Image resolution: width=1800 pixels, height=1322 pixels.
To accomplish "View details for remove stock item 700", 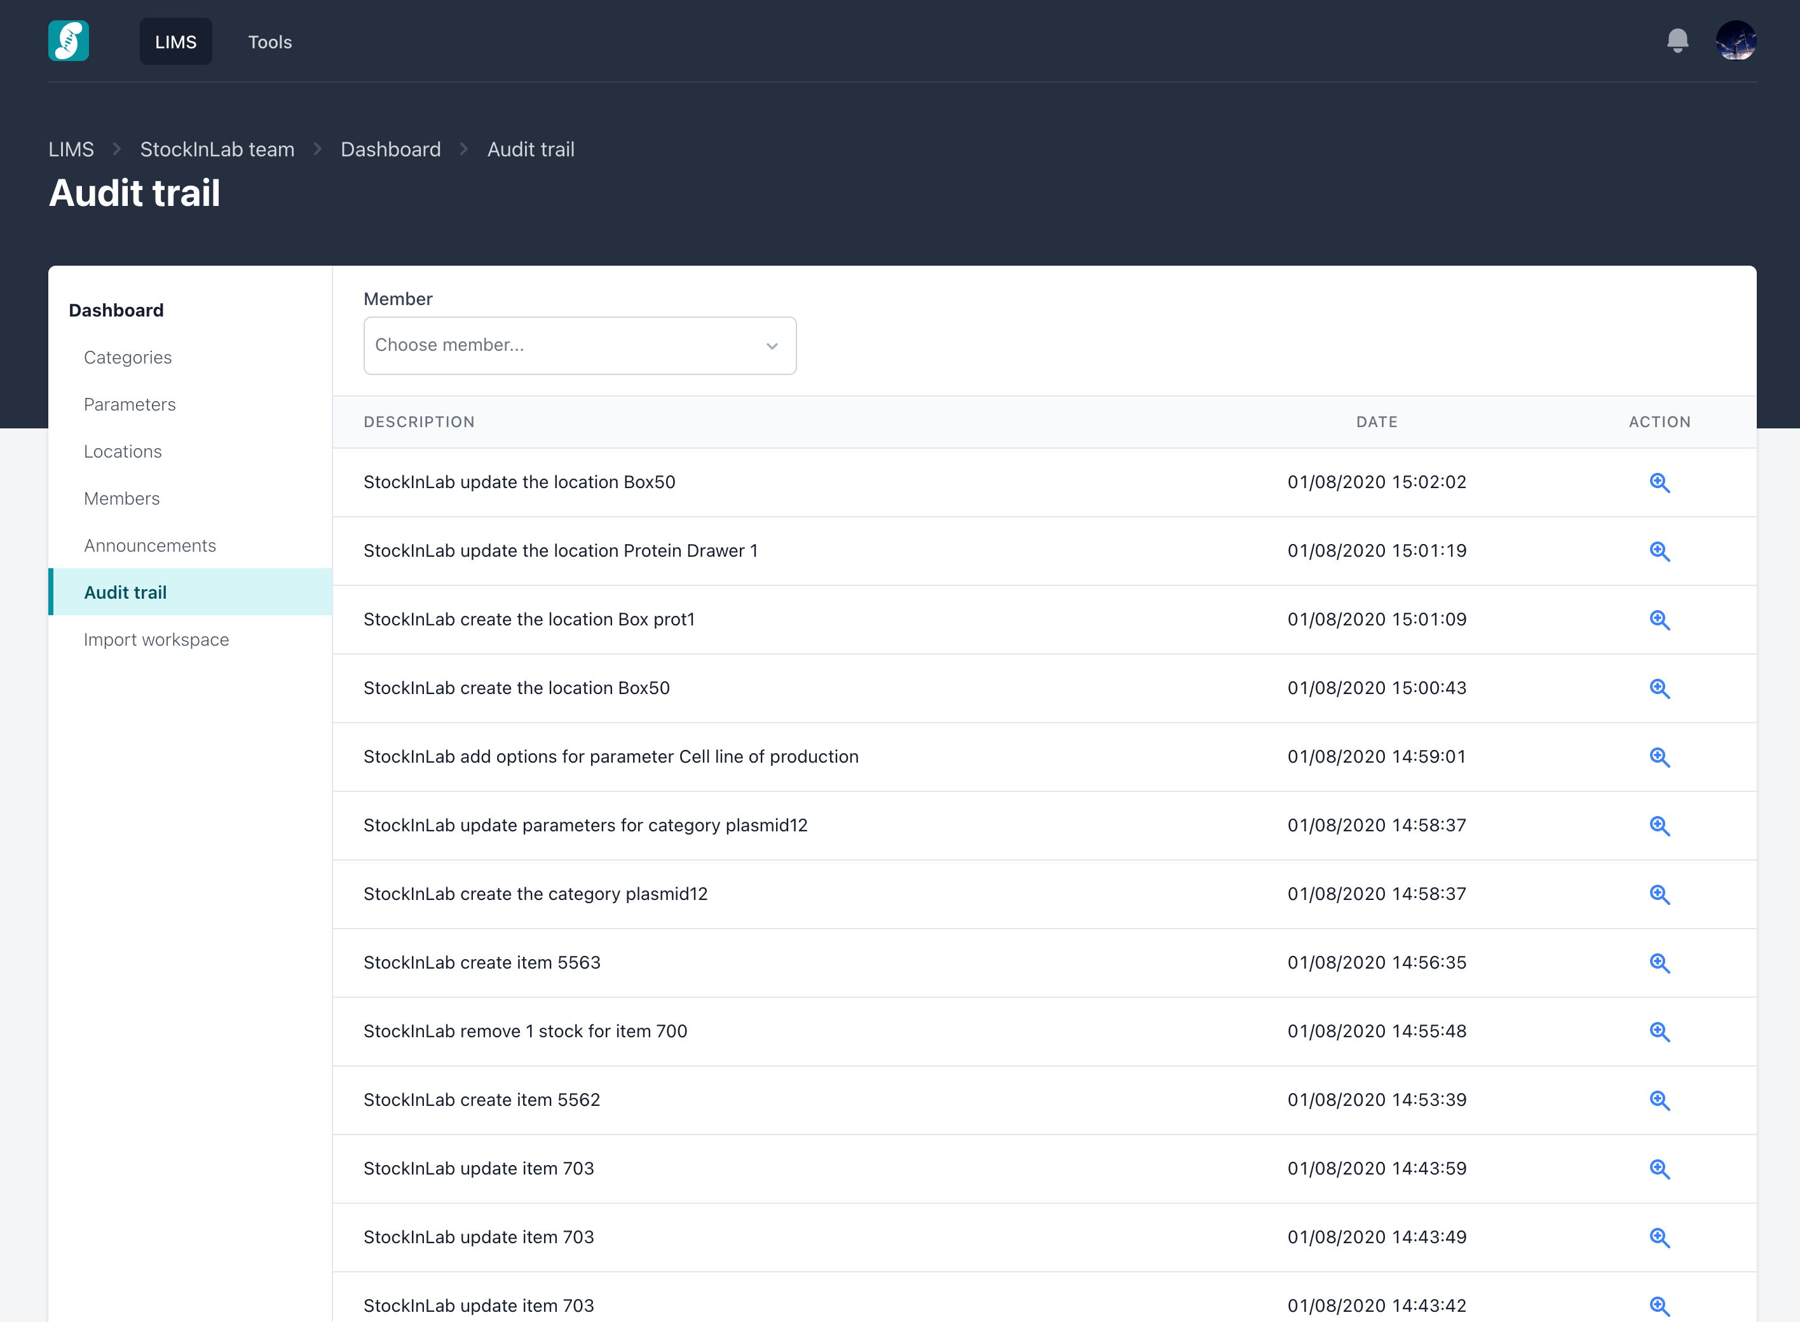I will click(1659, 1032).
